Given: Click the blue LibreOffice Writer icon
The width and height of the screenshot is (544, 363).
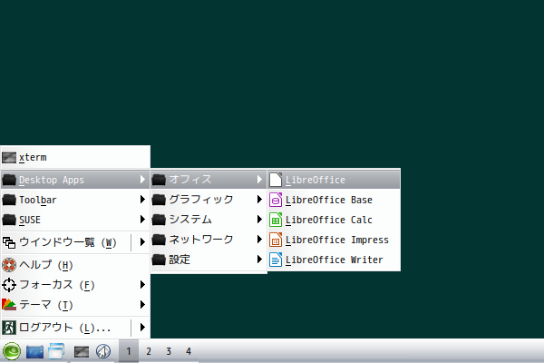Looking at the screenshot, I should pos(276,260).
